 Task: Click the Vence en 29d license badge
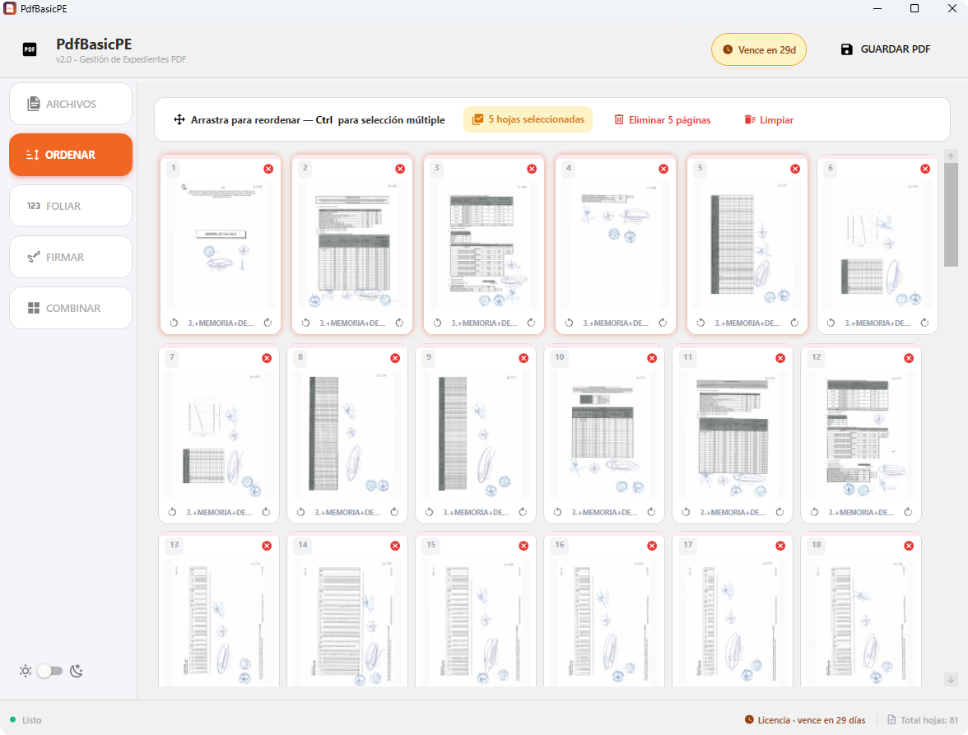coord(759,49)
